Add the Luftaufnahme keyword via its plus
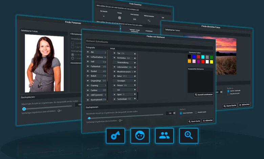Image resolution: width=264 pixels, height=159 pixels. coord(88,57)
